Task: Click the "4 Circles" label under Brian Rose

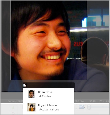Action: tap(45, 96)
